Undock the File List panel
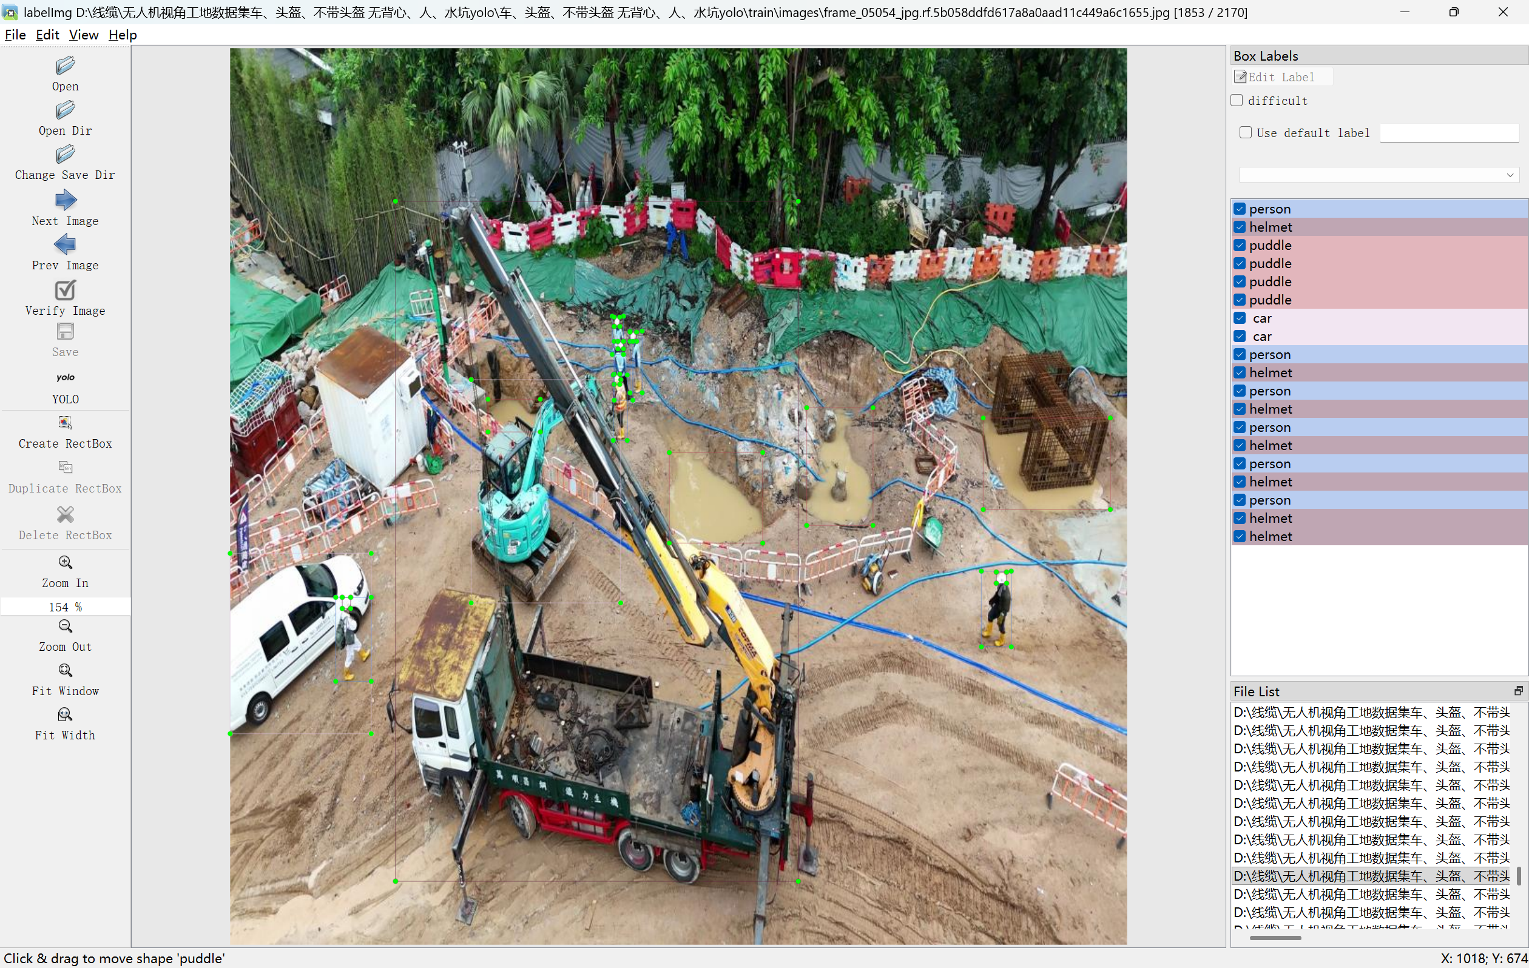1529x968 pixels. (x=1518, y=691)
